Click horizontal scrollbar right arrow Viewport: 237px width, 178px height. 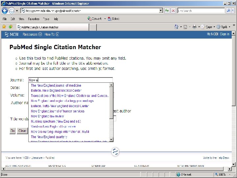230,169
